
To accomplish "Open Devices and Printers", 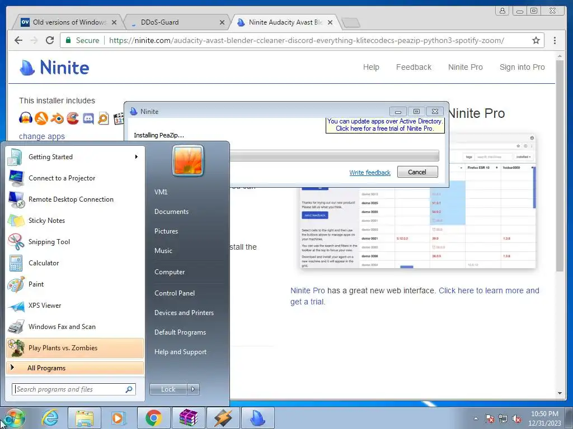I will [x=184, y=313].
